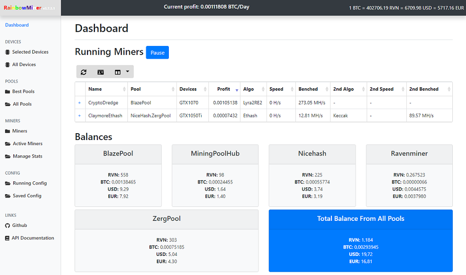Click the Running Miners heading
Screen dimensions: 466x275
109,52
